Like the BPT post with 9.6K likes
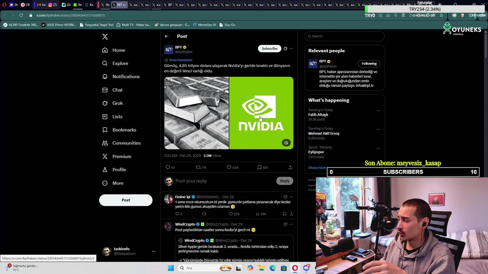This screenshot has width=488, height=274. (233, 167)
